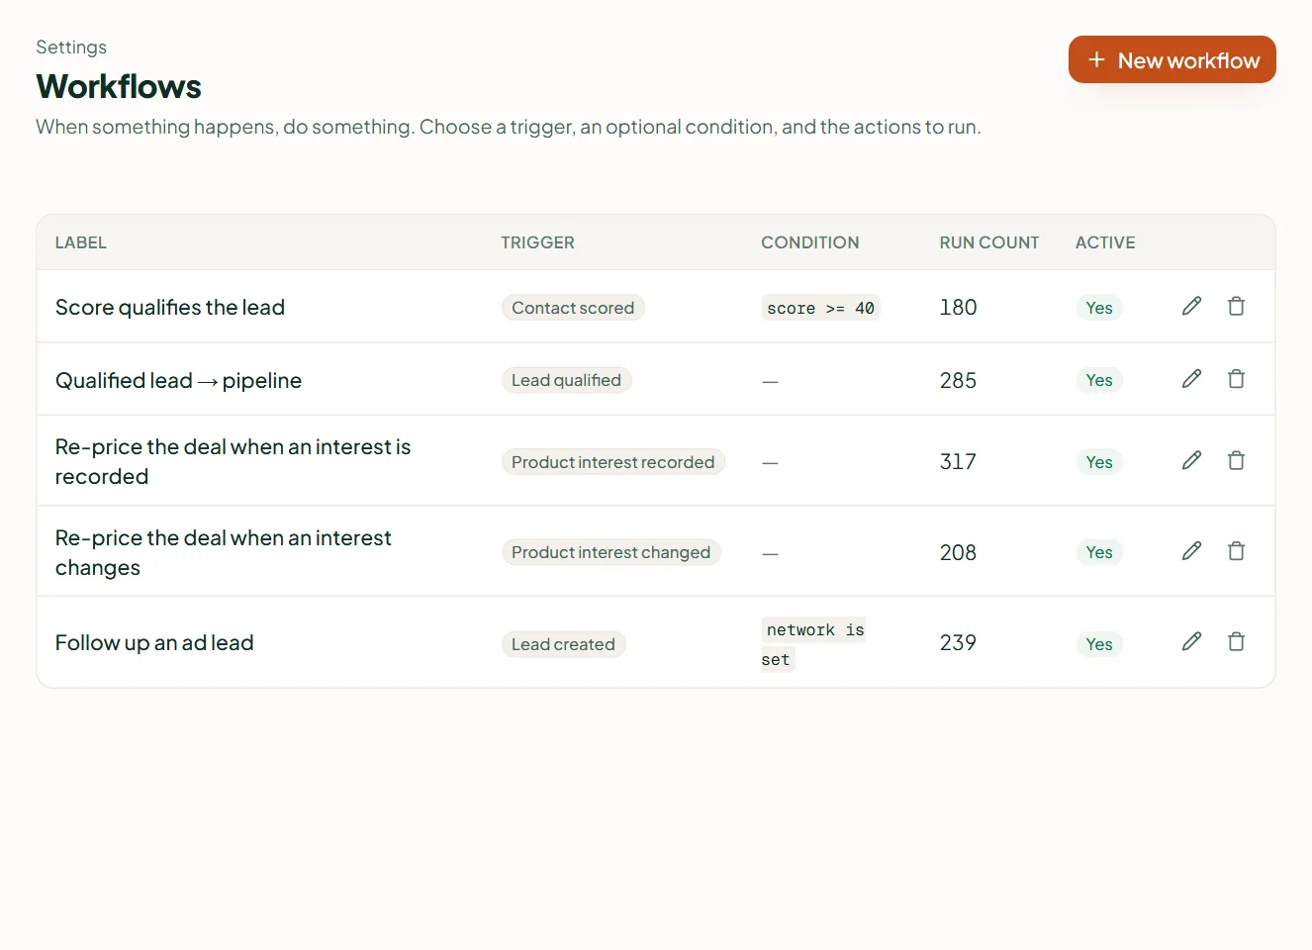Click the LABEL column header
Screen dimensions: 1312x950
(x=81, y=242)
